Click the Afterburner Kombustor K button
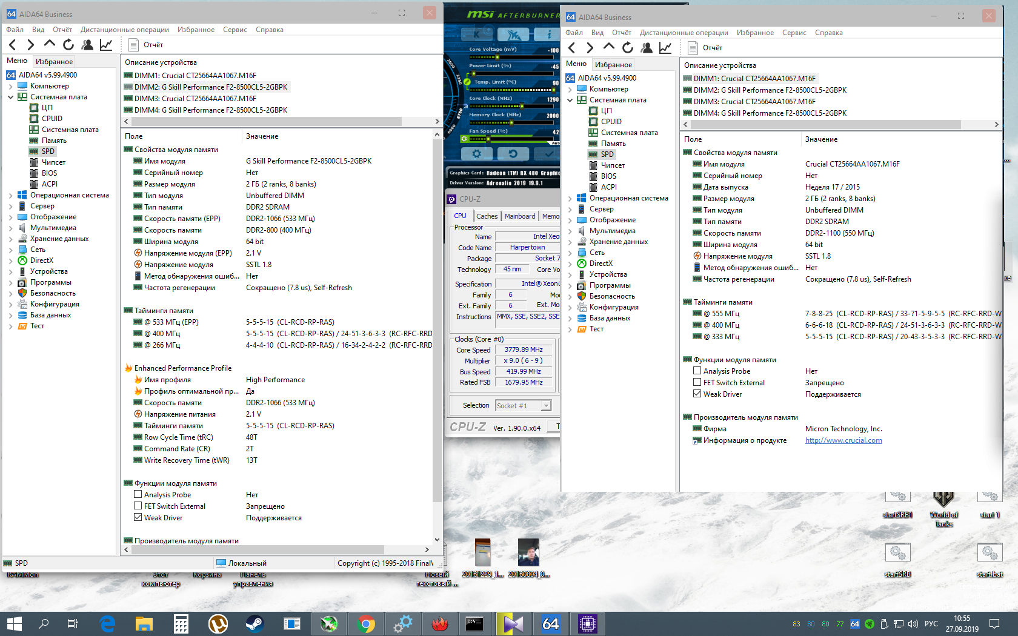This screenshot has width=1018, height=636. click(x=477, y=34)
